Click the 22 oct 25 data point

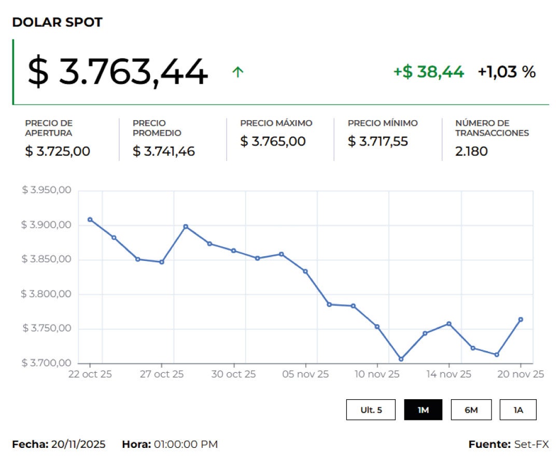(x=90, y=220)
